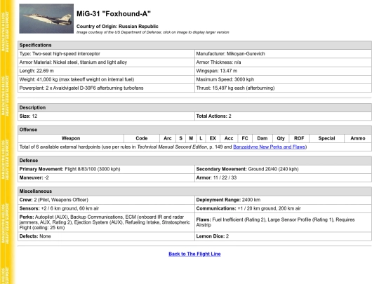This screenshot has width=379, height=284.
Task: Click the ROF column header
Action: [x=299, y=138]
